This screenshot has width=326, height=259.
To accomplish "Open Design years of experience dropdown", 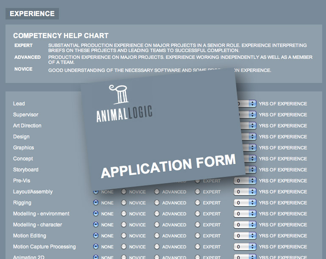I will [x=249, y=137].
